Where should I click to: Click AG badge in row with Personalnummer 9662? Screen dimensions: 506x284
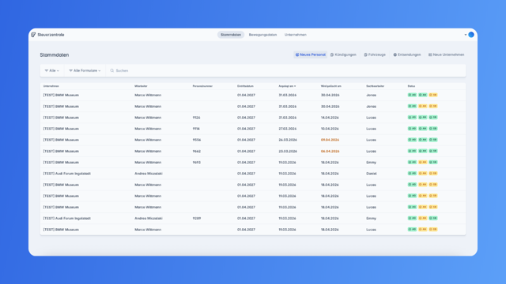pyautogui.click(x=412, y=151)
